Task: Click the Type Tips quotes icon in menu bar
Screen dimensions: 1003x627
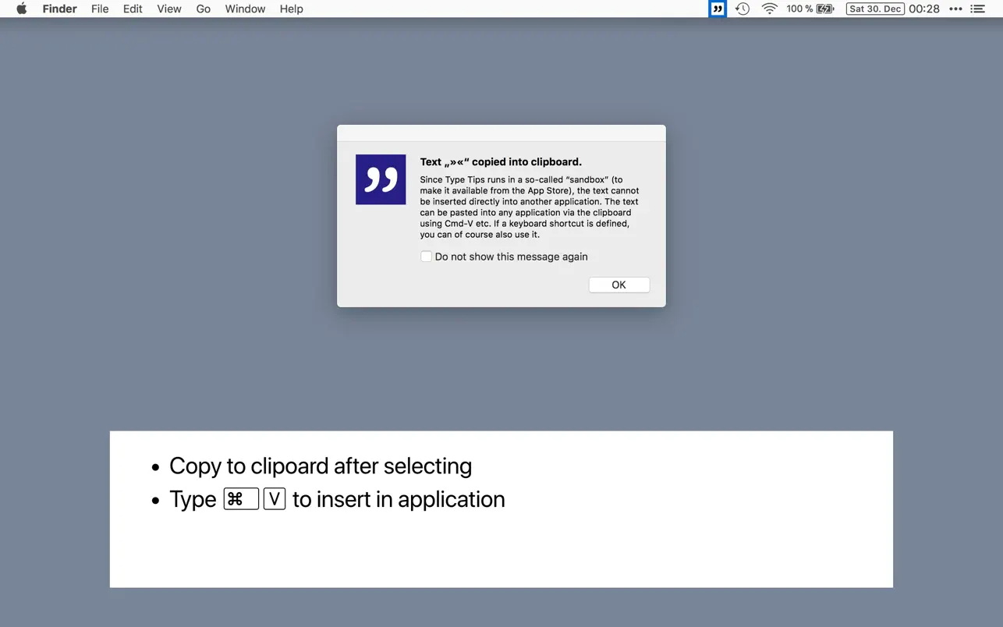Action: [717, 9]
